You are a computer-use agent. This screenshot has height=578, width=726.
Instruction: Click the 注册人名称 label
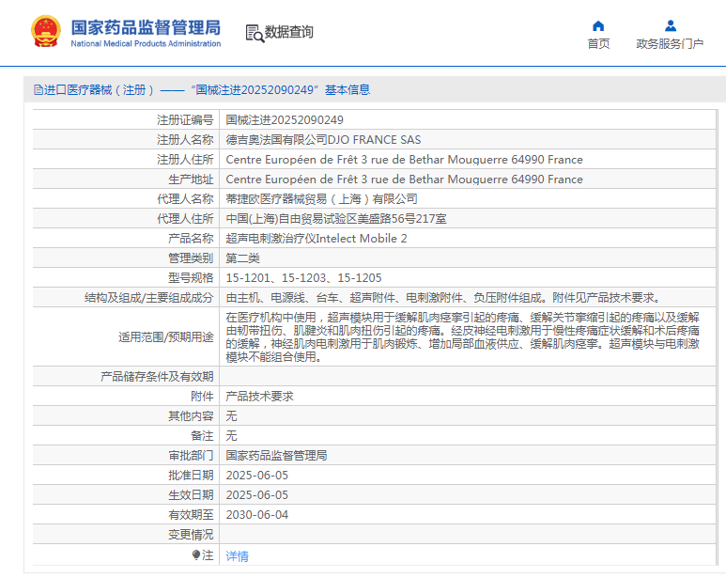[x=185, y=140]
